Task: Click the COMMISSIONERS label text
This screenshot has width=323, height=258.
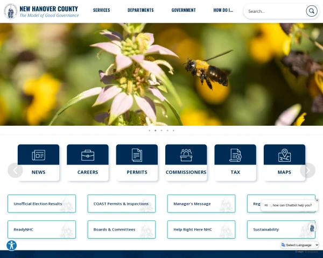Action: point(186,172)
